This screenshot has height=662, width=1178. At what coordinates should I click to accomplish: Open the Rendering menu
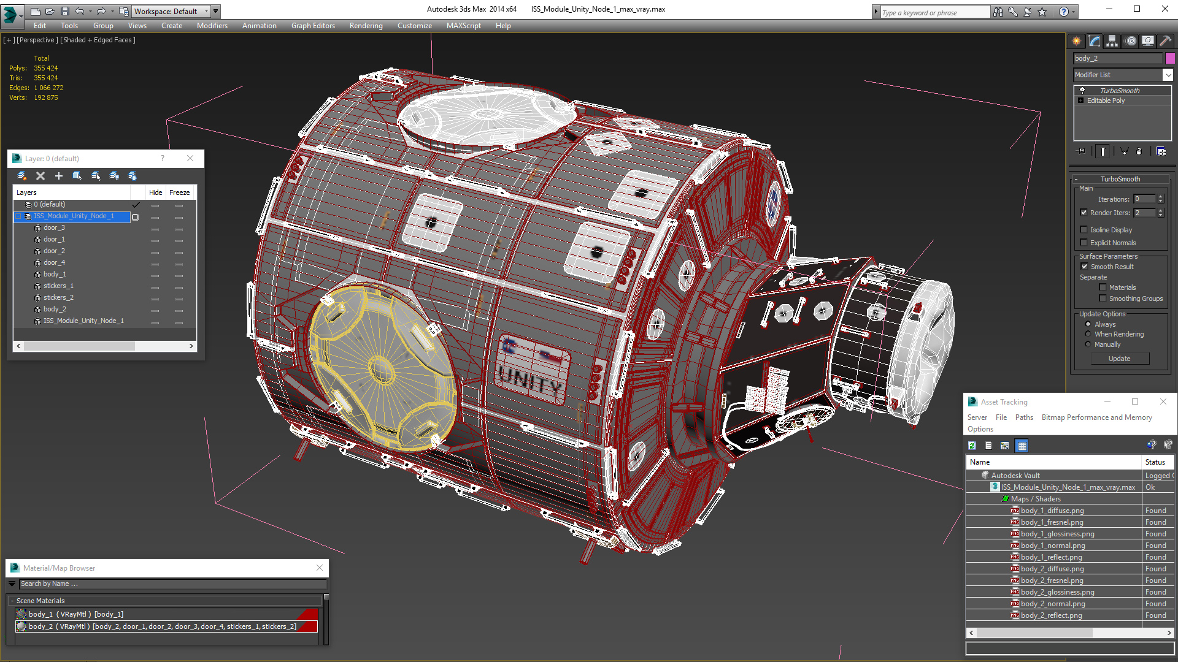(x=366, y=26)
